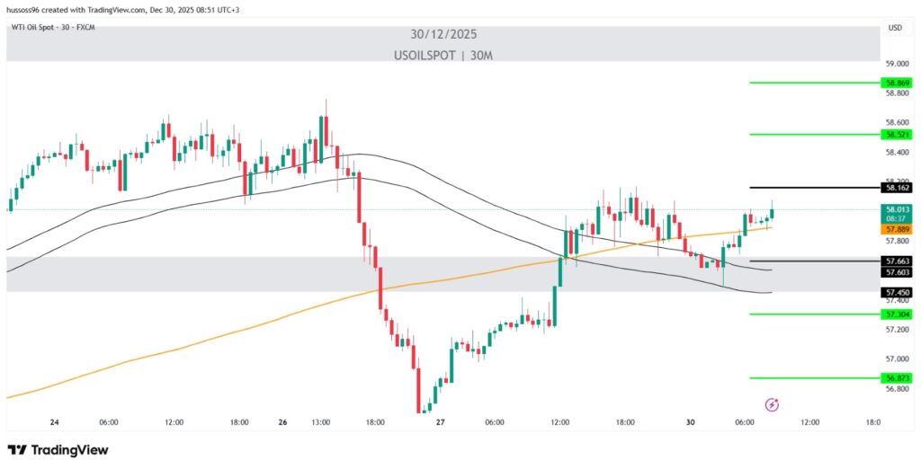Select the 58.521 green price label
Screen dimensions: 921x469
898,135
